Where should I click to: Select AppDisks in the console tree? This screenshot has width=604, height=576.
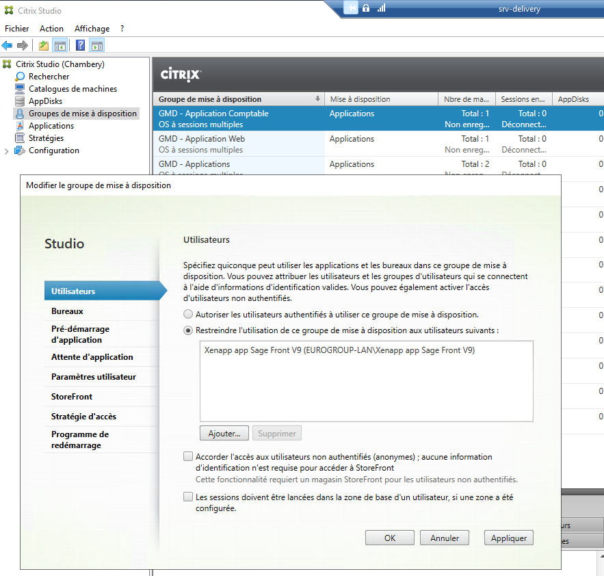45,101
